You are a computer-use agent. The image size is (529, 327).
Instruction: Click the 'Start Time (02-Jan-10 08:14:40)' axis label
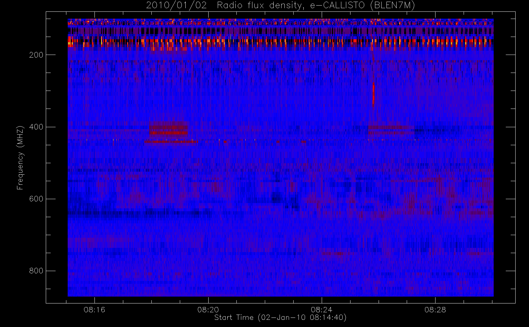pyautogui.click(x=281, y=318)
